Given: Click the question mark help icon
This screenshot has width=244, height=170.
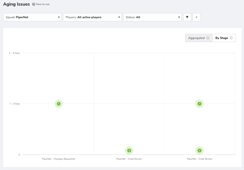Looking at the screenshot, I should coord(33,4).
